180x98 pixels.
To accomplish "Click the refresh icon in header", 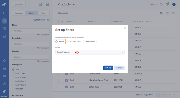I will click(x=161, y=4).
